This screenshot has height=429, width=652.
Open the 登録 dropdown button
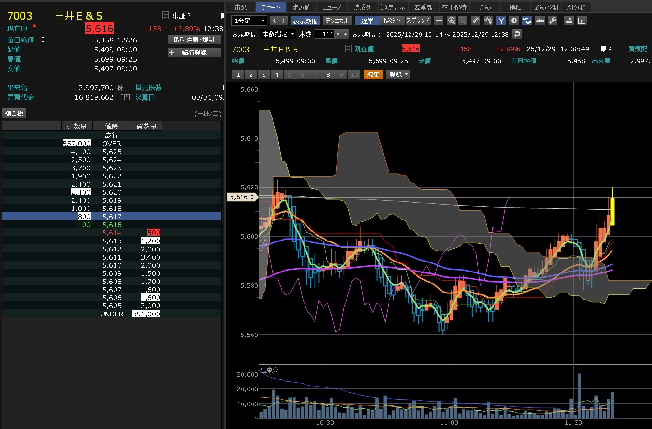tap(398, 74)
